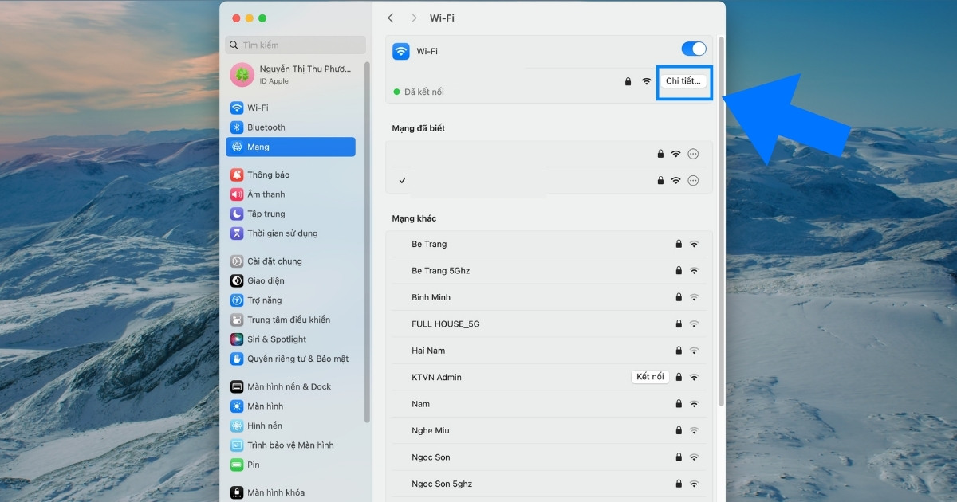Screen dimensions: 957x502
Task: Open options menu for the connected known network
Action: point(693,180)
